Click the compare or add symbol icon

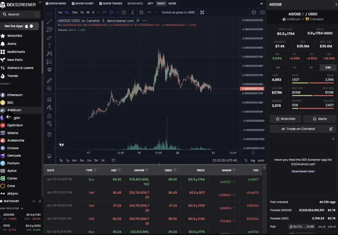pos(124,12)
